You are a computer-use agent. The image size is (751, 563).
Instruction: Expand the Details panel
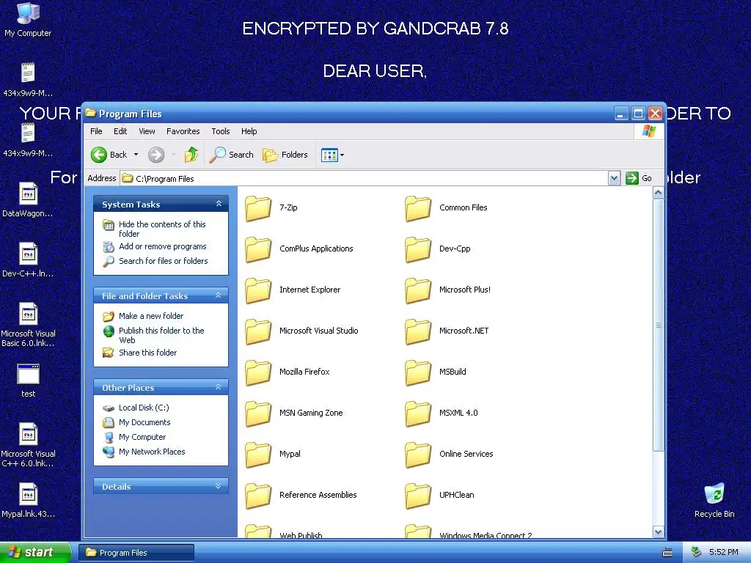tap(219, 486)
